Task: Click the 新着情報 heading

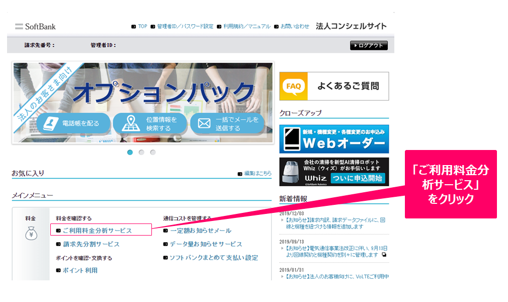Action: (x=293, y=198)
